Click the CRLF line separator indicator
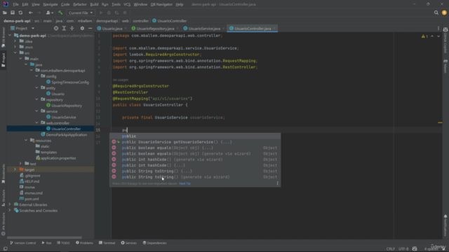449x252 pixels. (390, 248)
